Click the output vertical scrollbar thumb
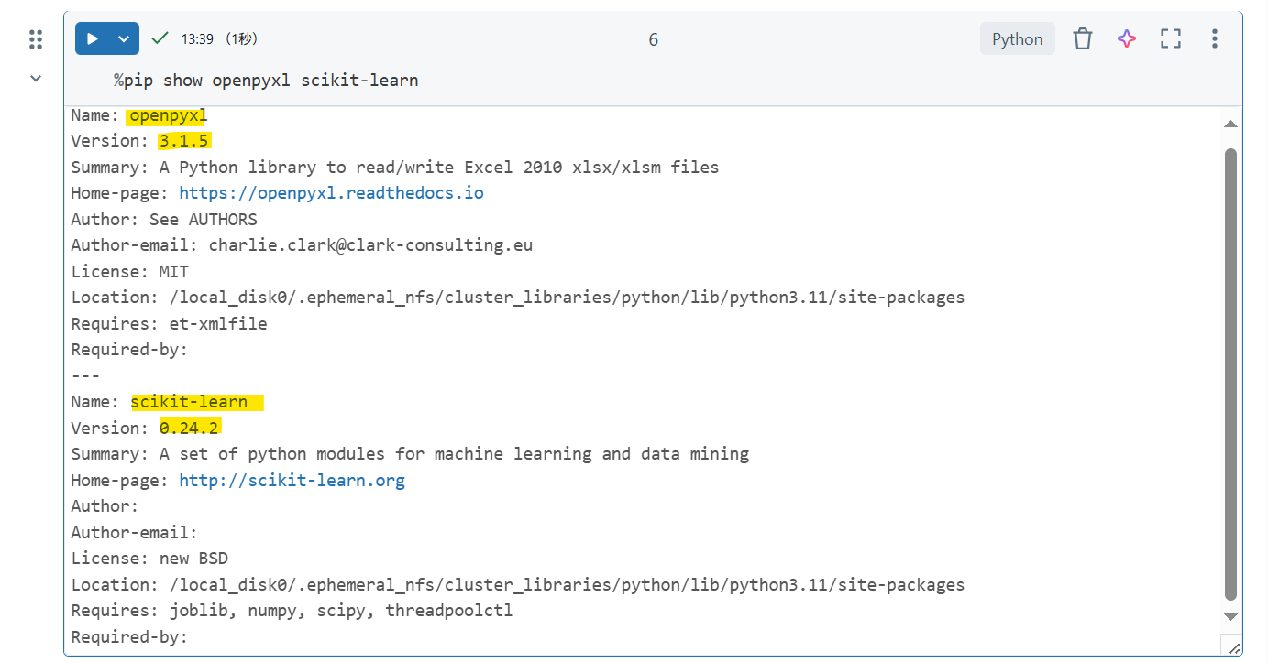The height and width of the screenshot is (662, 1268). [1230, 374]
